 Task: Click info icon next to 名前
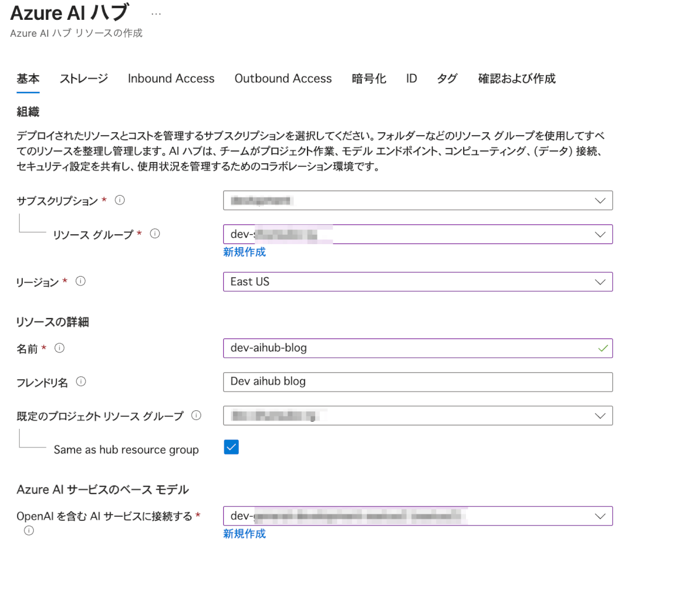59,348
